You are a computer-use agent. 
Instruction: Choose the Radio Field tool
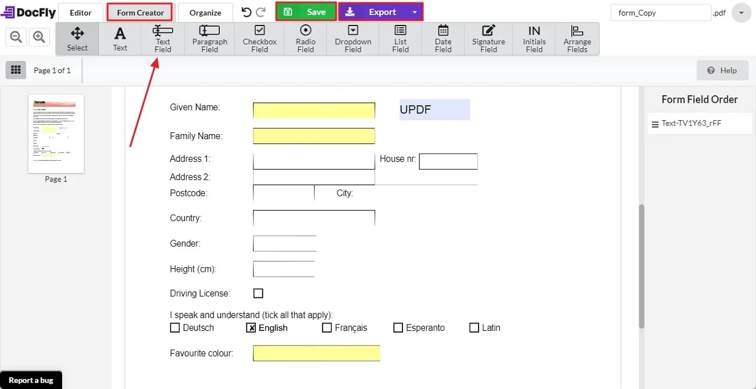(x=305, y=39)
